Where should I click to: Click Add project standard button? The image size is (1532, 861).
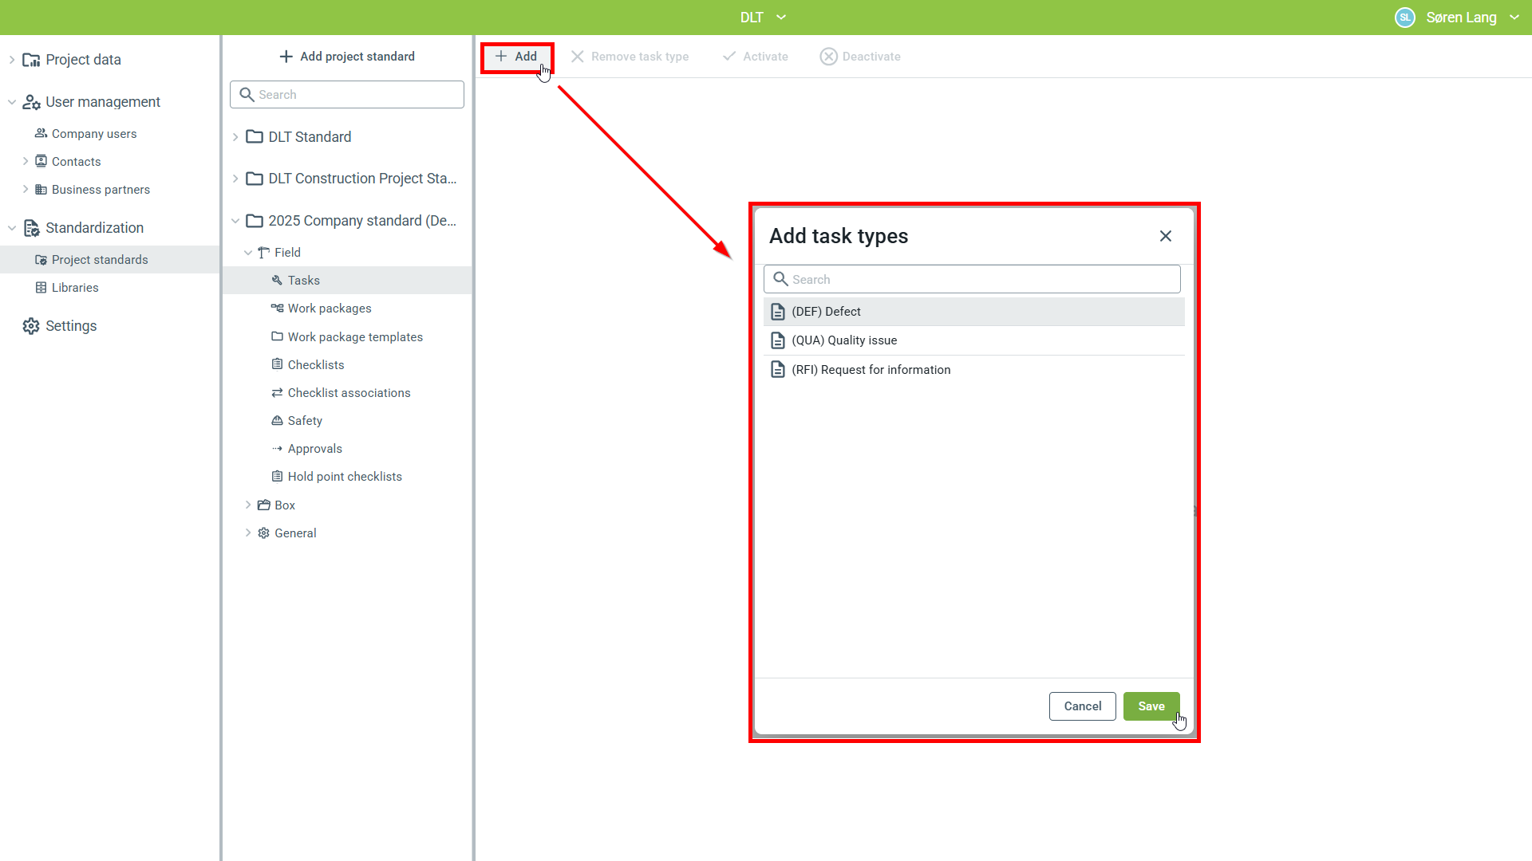tap(347, 57)
